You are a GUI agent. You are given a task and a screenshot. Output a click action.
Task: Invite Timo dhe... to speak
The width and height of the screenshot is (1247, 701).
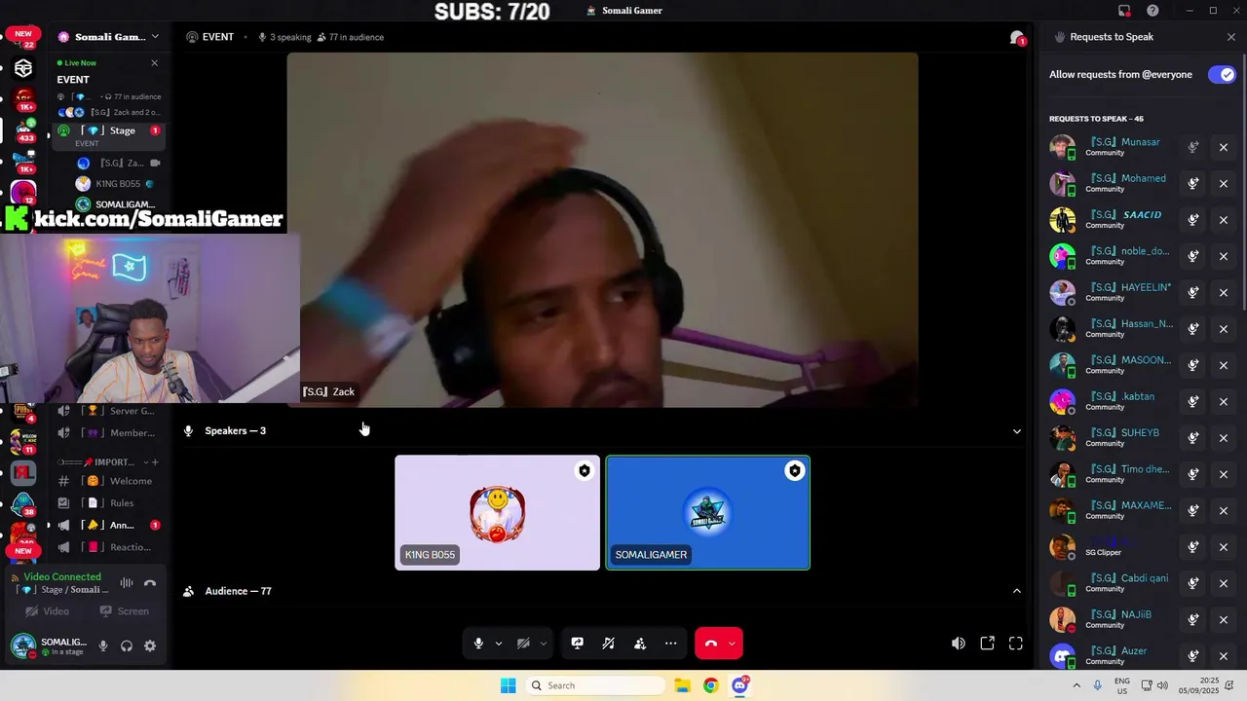[x=1193, y=474]
